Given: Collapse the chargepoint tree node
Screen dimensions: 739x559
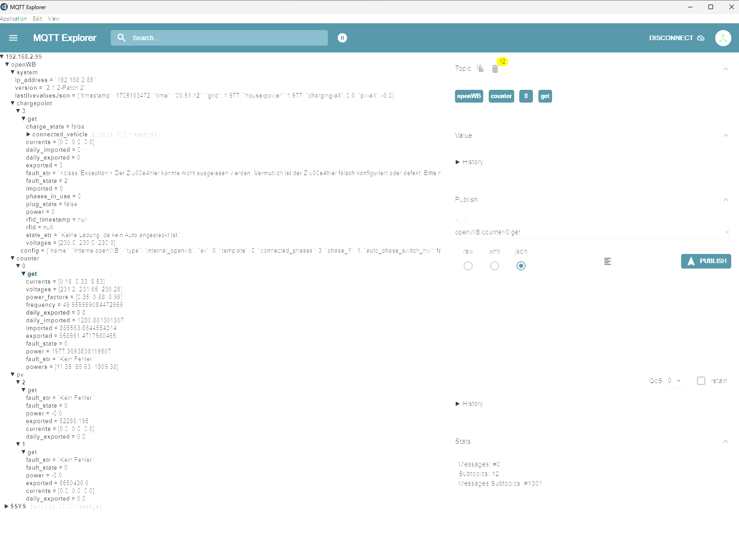Looking at the screenshot, I should tap(13, 103).
